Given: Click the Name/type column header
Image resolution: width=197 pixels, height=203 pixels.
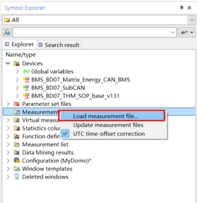Looking at the screenshot, I should click(x=21, y=55).
